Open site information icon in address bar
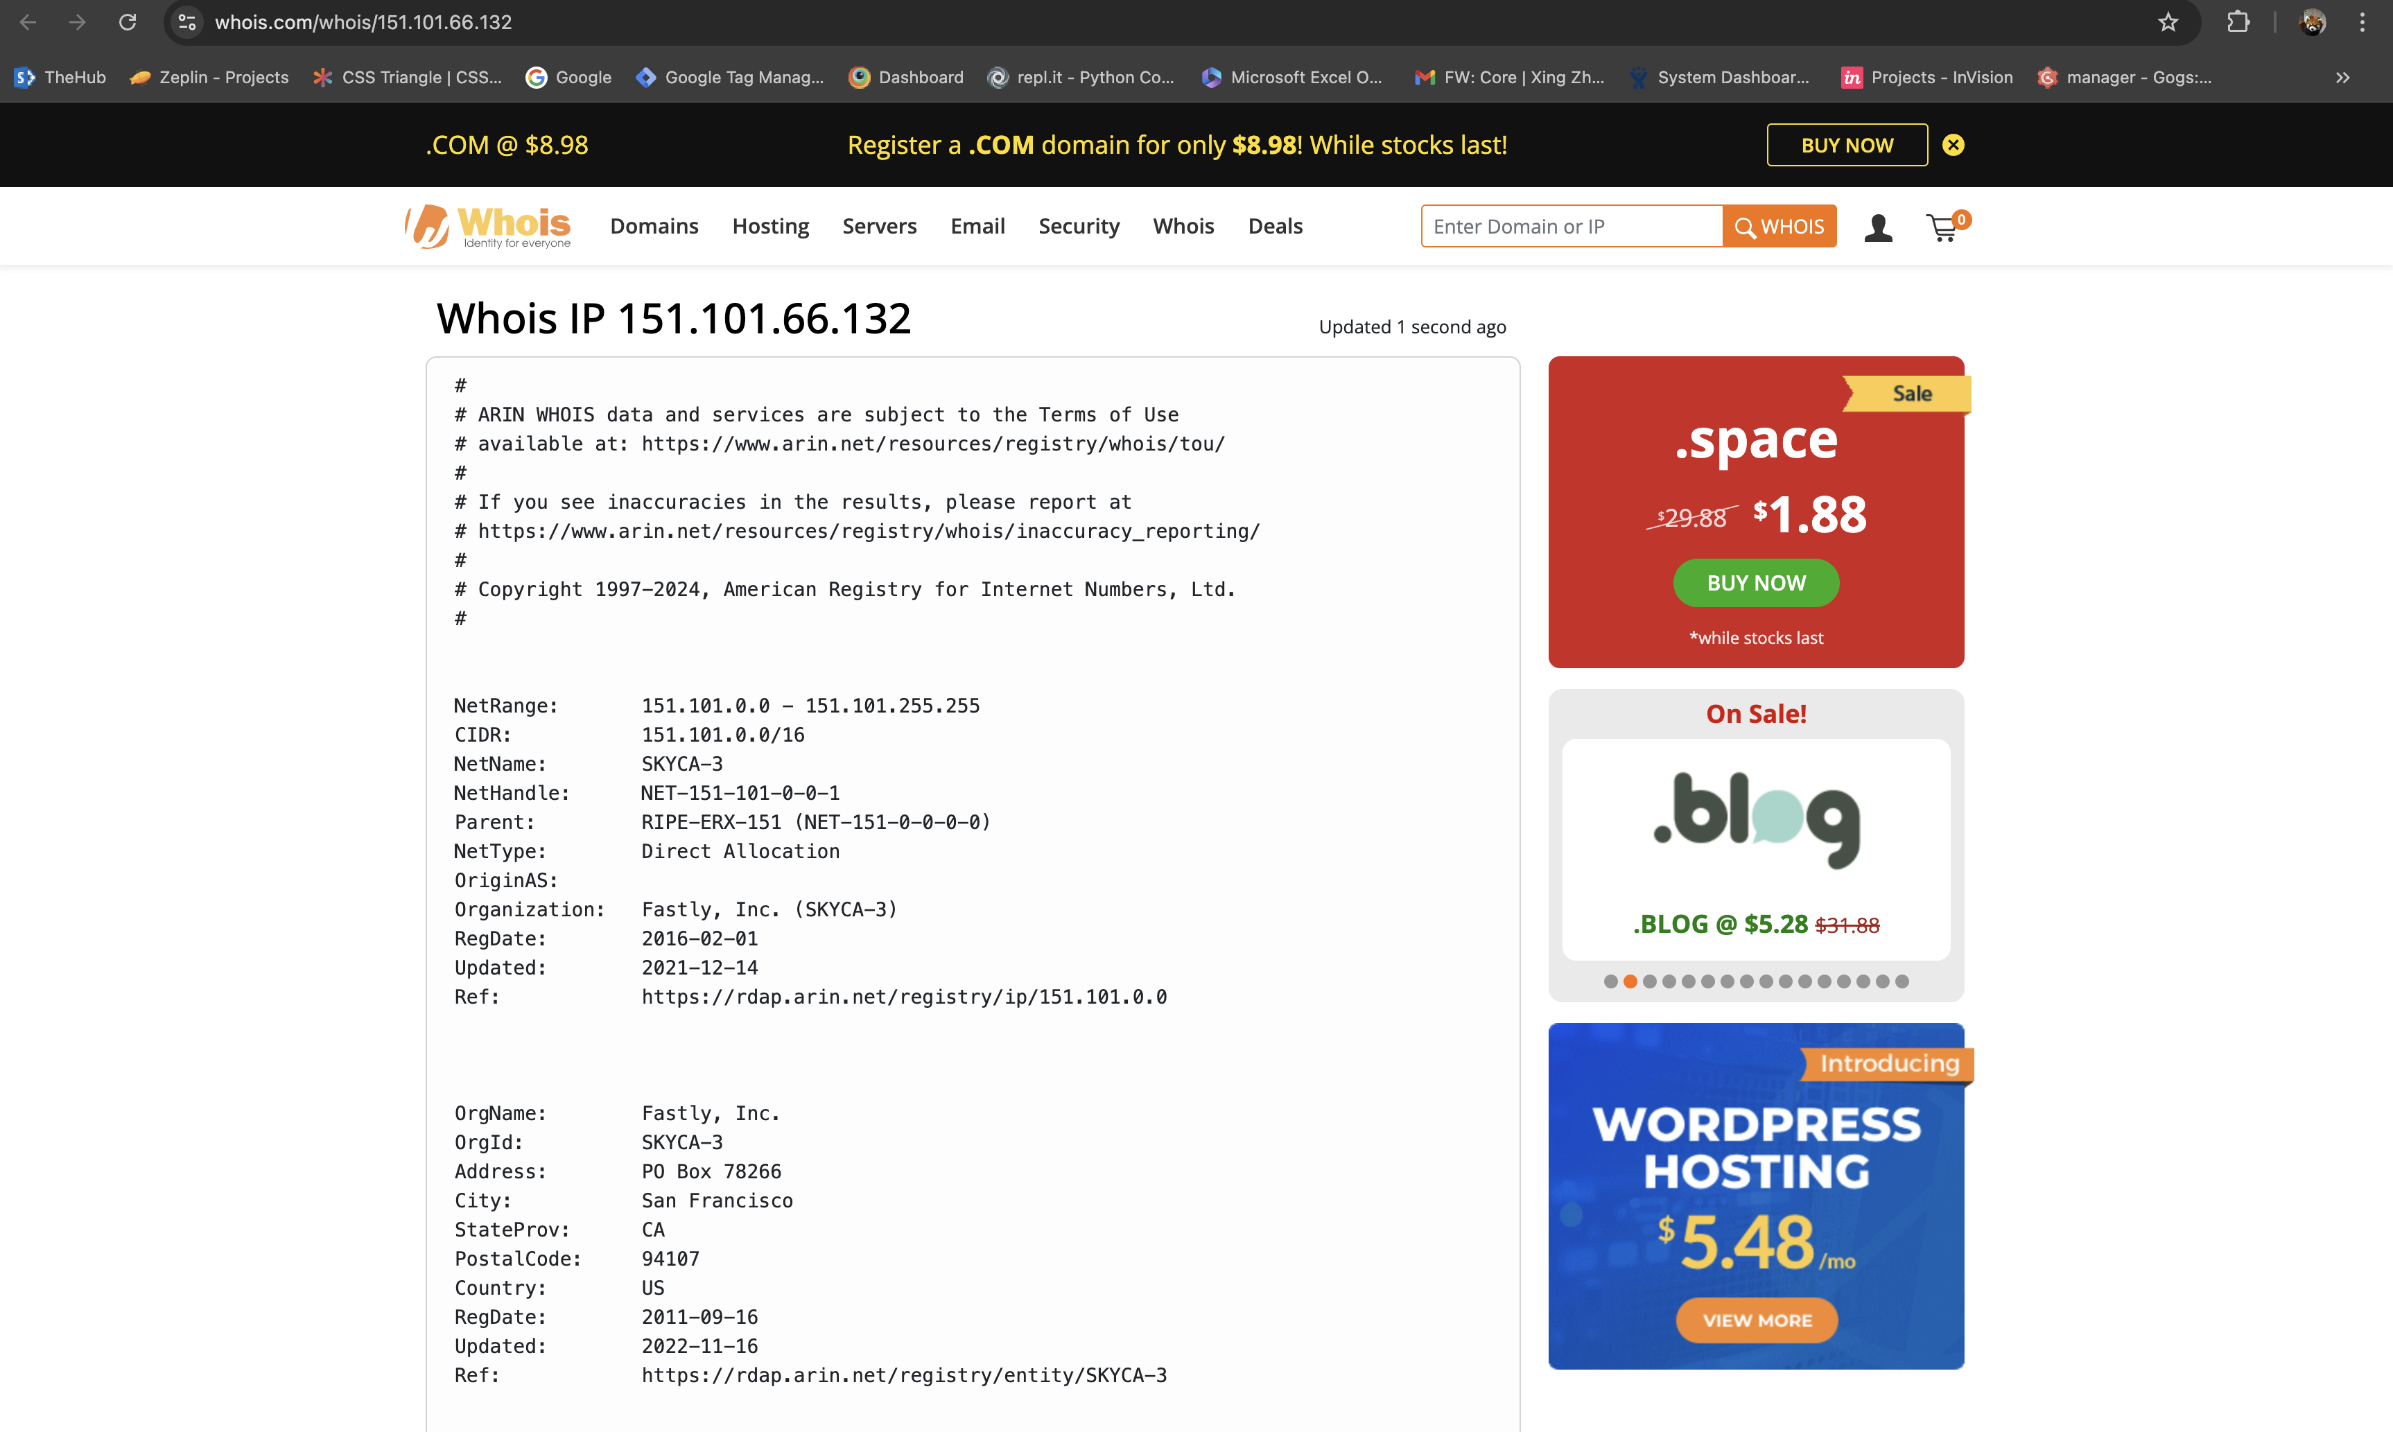This screenshot has width=2393, height=1432. [x=187, y=22]
